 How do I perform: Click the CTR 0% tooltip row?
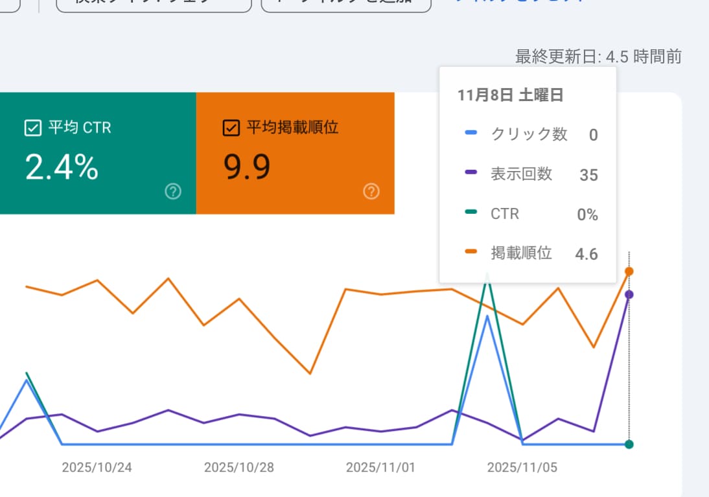(531, 213)
